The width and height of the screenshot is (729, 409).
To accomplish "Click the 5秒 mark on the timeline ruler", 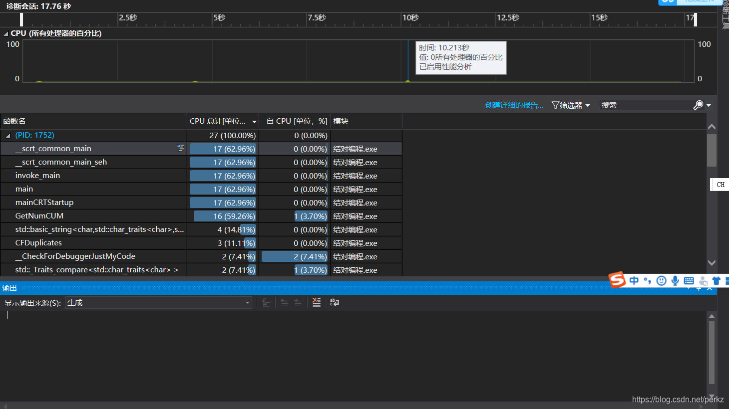I will tap(219, 17).
